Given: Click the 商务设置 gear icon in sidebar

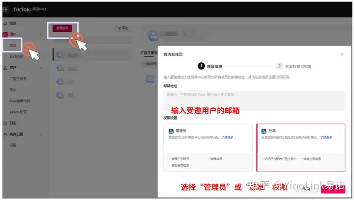Looking at the screenshot, I should (5, 134).
